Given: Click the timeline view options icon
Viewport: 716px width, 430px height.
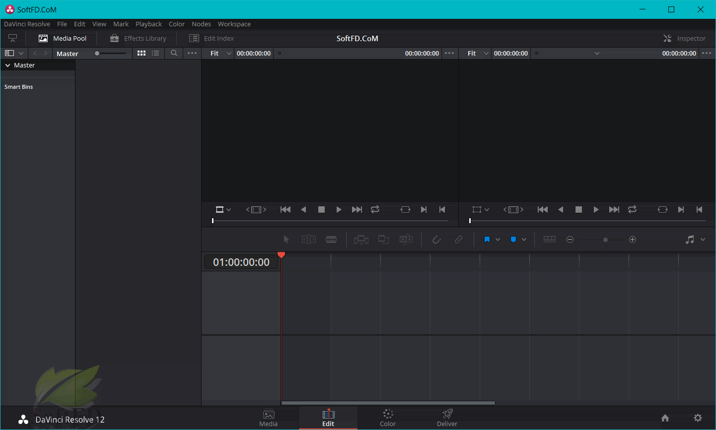Looking at the screenshot, I should coord(550,239).
